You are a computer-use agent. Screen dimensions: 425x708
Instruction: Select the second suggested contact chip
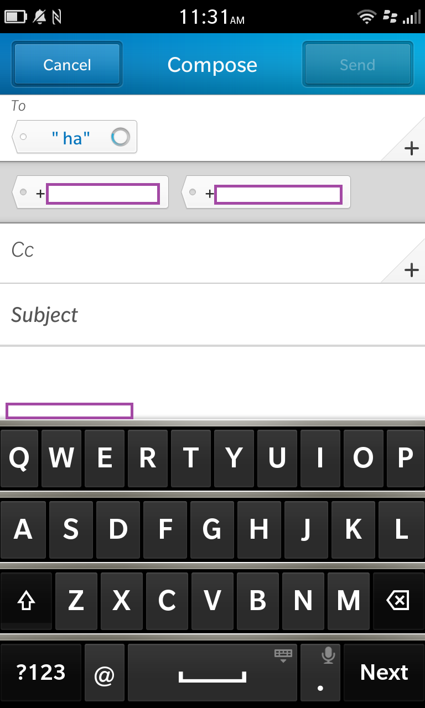tap(266, 192)
